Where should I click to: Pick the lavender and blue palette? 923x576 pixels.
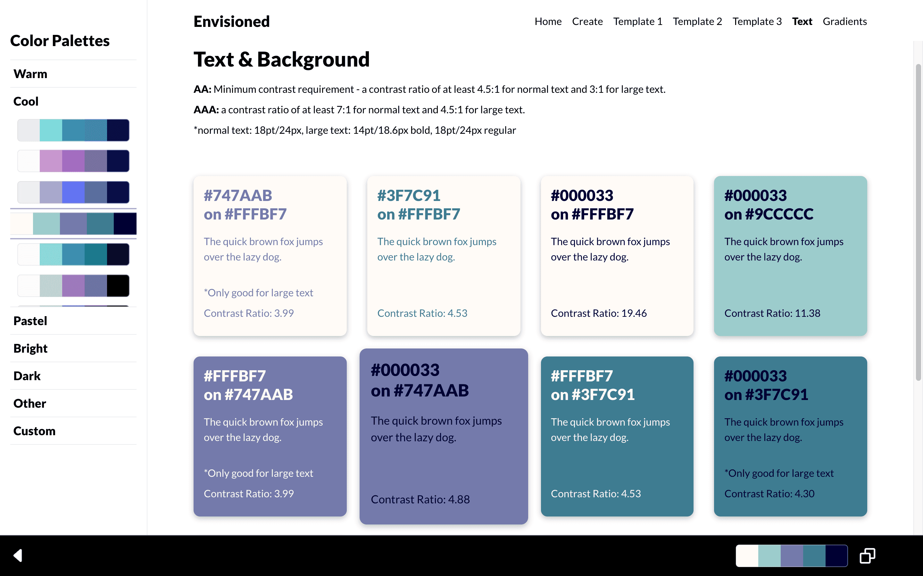(73, 192)
